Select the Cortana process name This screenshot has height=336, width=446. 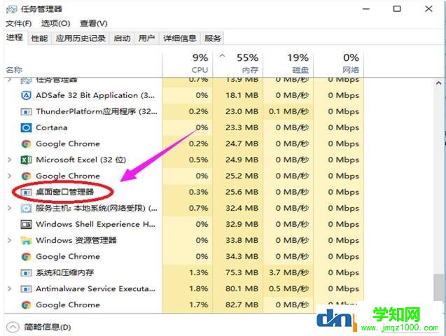click(x=52, y=127)
